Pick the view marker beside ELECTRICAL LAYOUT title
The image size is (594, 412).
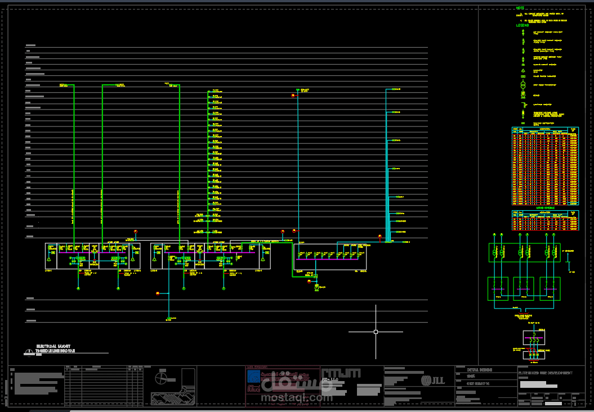[29, 353]
